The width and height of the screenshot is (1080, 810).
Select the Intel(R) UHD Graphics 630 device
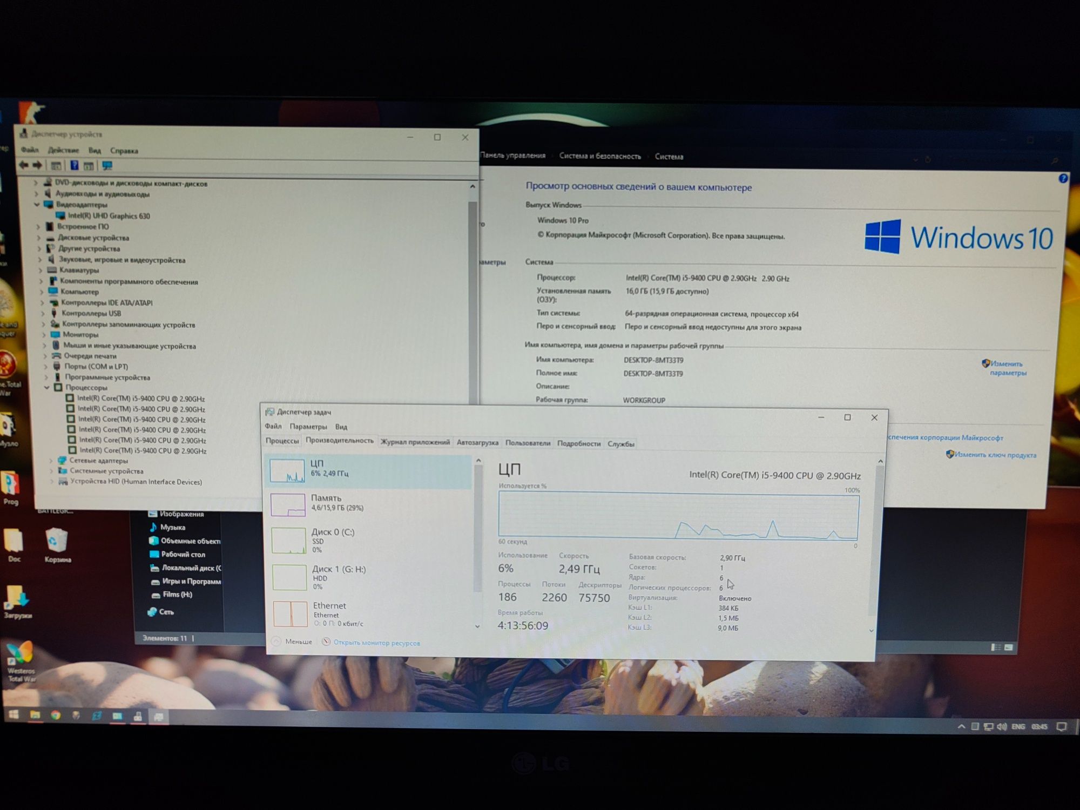tap(108, 216)
